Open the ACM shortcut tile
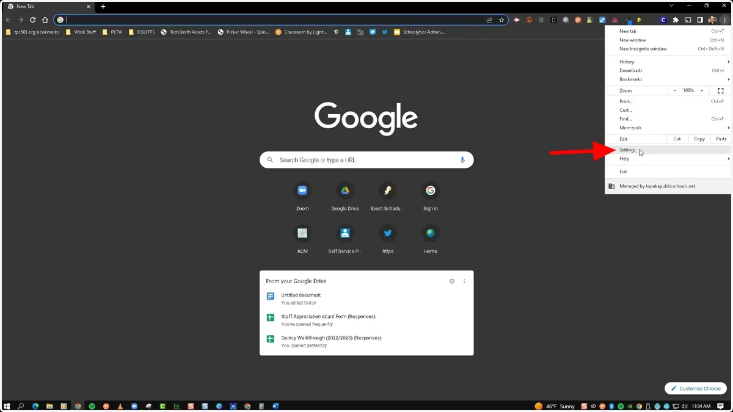Image resolution: width=733 pixels, height=412 pixels. 302,239
